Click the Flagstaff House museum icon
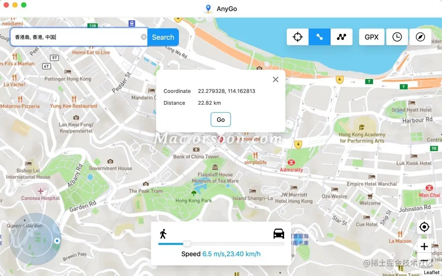The height and width of the screenshot is (276, 442). 215,167
